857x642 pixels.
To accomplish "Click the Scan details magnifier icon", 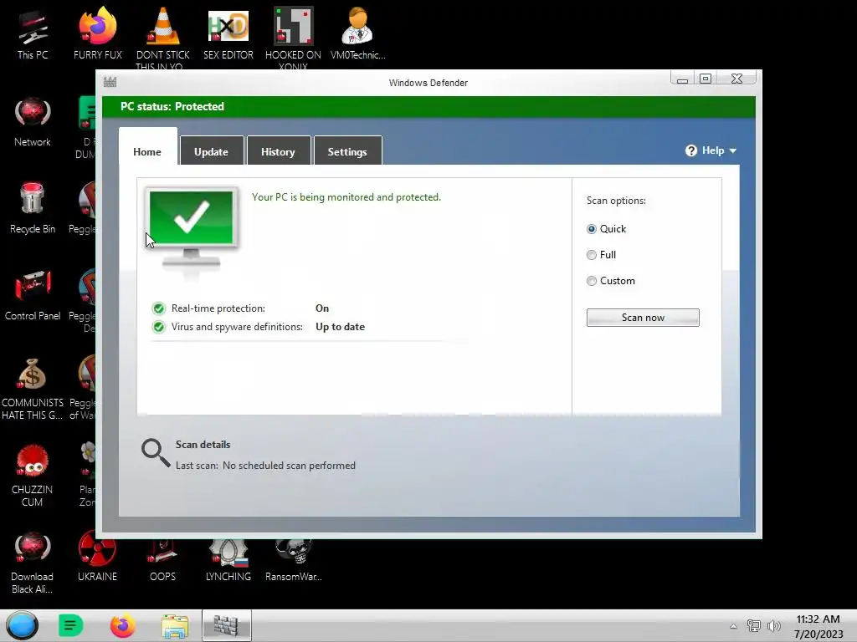I will (x=156, y=453).
